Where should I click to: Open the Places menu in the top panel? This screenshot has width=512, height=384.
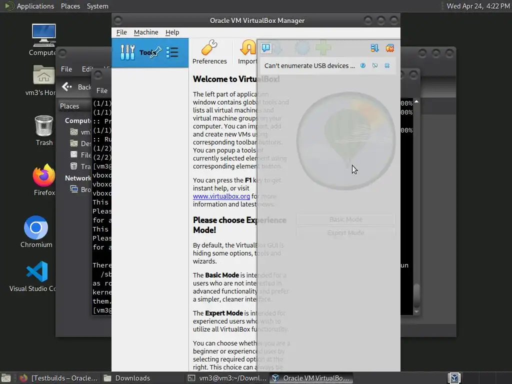pyautogui.click(x=70, y=6)
